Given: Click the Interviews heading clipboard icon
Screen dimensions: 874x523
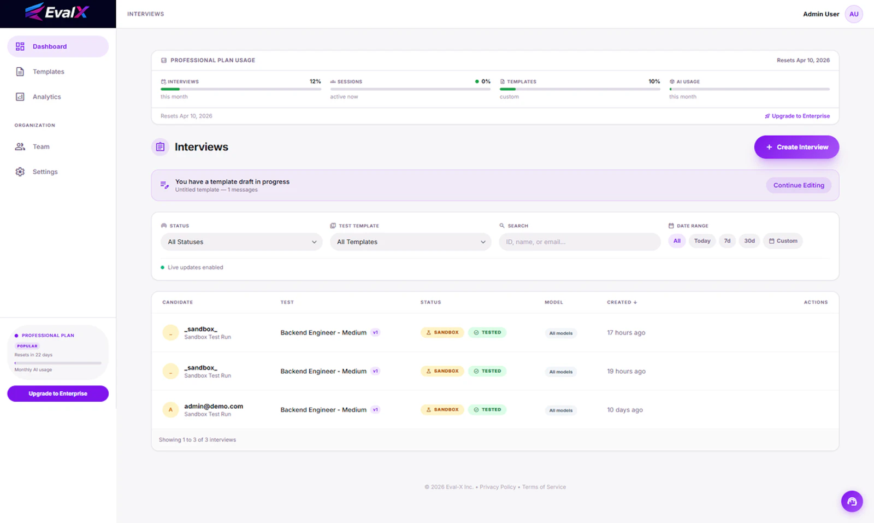Looking at the screenshot, I should coord(160,147).
